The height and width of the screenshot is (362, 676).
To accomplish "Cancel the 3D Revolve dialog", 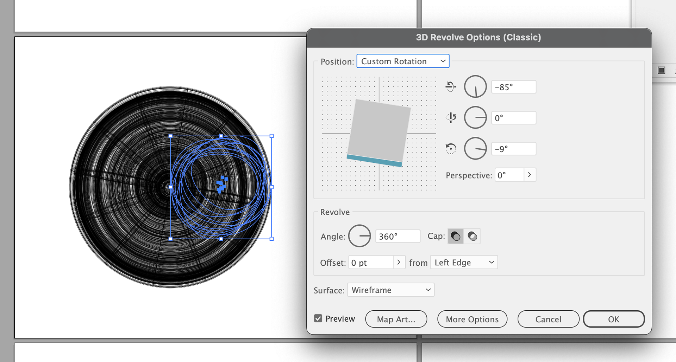I will (x=548, y=319).
